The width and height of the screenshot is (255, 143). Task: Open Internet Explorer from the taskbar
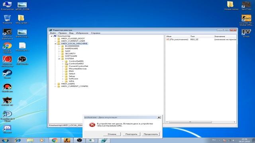pyautogui.click(x=18, y=140)
